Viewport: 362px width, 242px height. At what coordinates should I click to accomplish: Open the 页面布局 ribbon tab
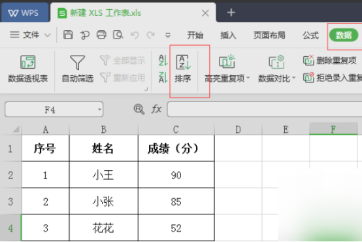click(x=269, y=35)
